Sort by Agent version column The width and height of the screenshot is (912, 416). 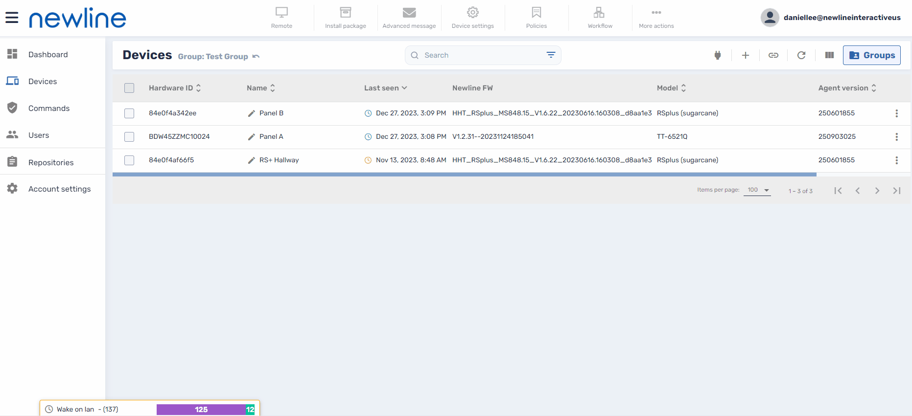[847, 88]
